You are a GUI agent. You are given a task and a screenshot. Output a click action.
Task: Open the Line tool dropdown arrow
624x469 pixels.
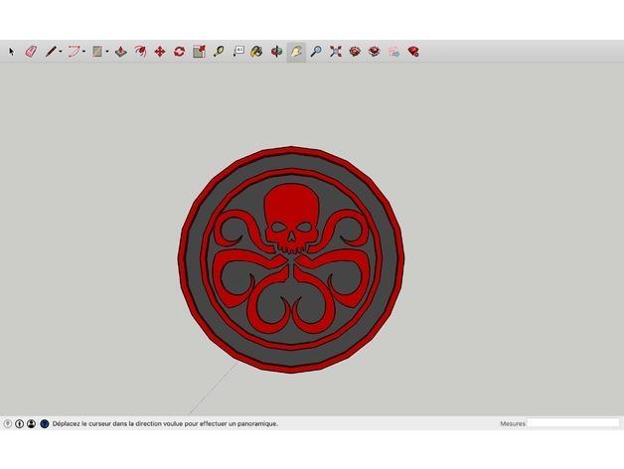[60, 52]
